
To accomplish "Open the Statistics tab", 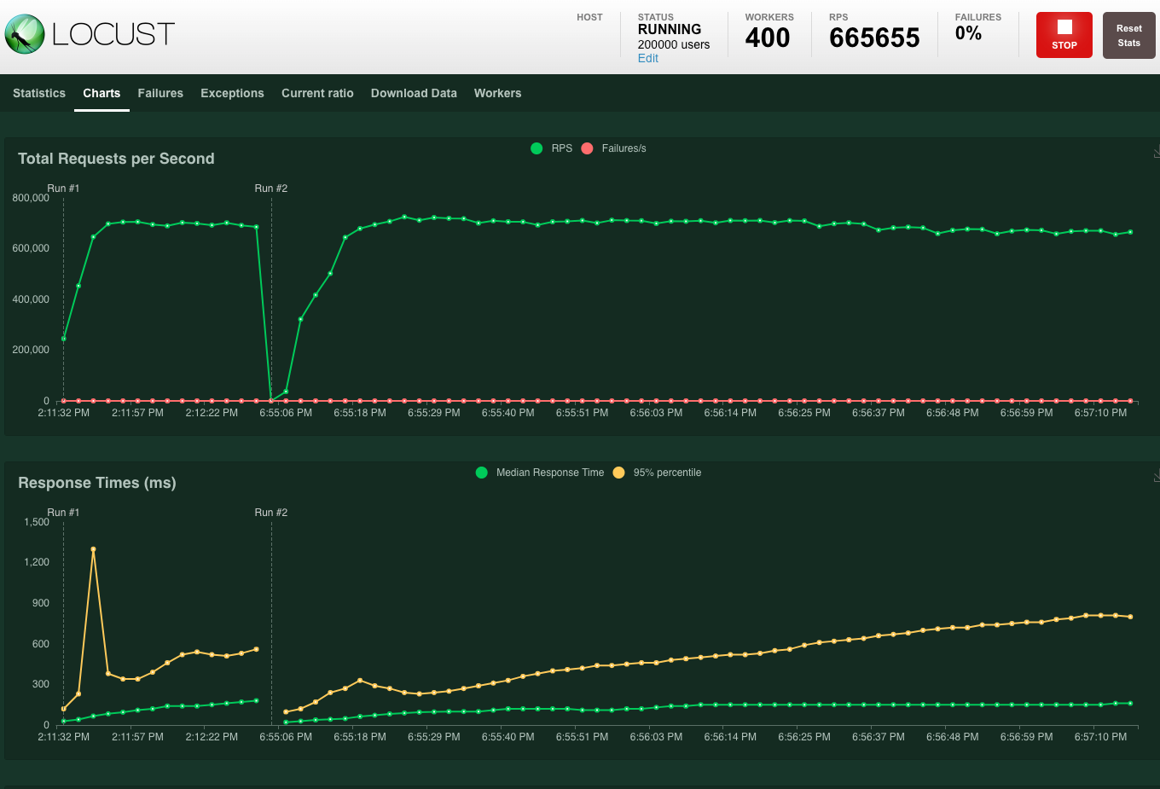I will point(39,93).
